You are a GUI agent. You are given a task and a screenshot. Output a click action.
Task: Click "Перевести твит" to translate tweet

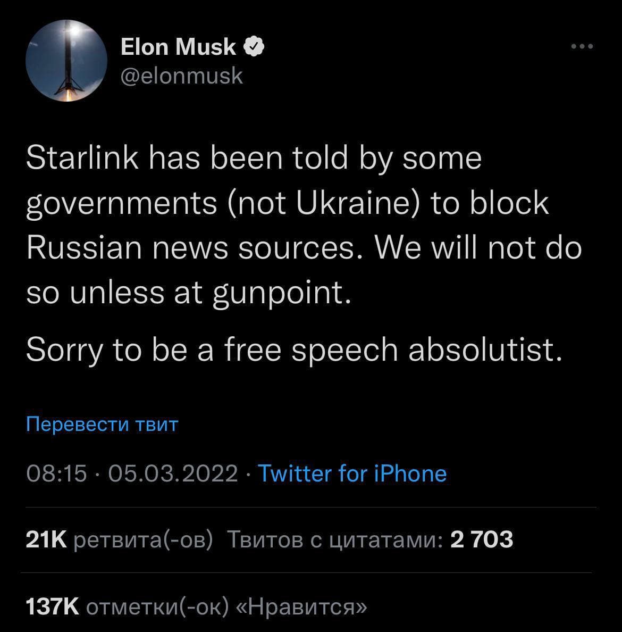coord(102,425)
